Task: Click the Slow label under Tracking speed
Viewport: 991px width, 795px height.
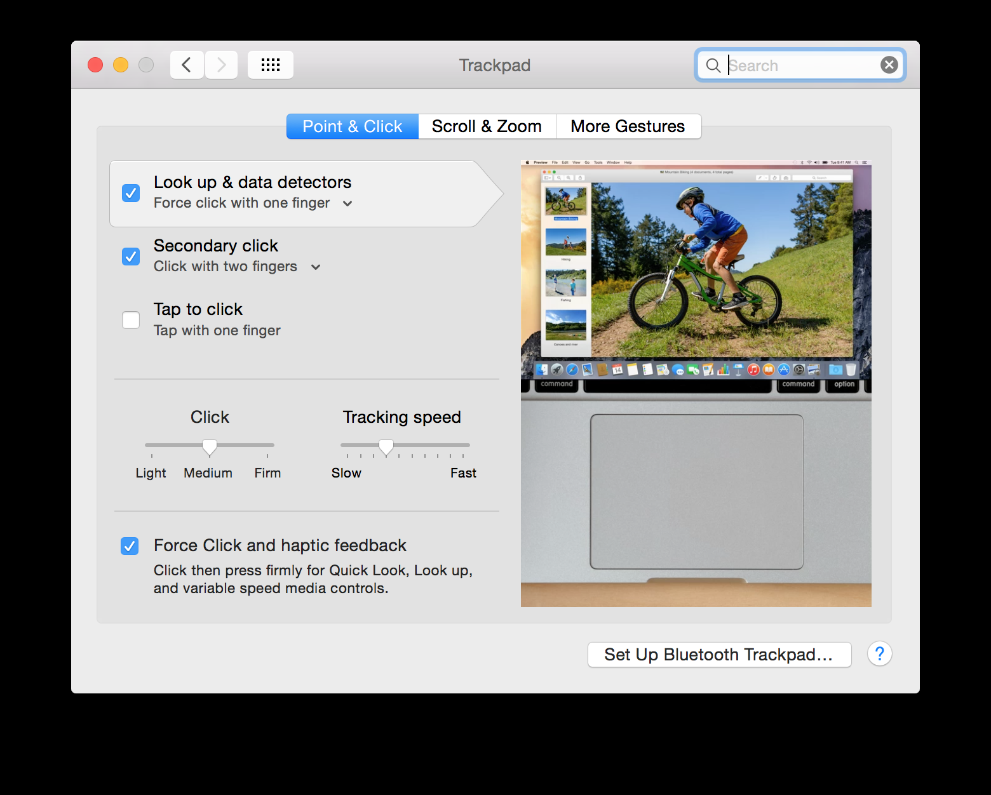Action: (x=346, y=473)
